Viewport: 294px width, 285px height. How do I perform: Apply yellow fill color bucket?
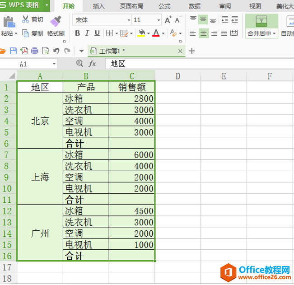(141, 33)
